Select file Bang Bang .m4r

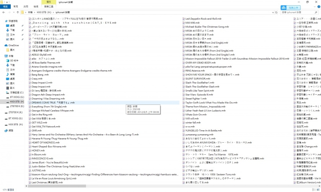40,75
